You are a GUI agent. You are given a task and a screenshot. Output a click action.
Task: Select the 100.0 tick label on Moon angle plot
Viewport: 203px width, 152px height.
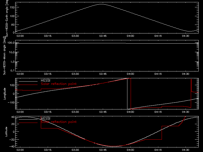pos(11,43)
